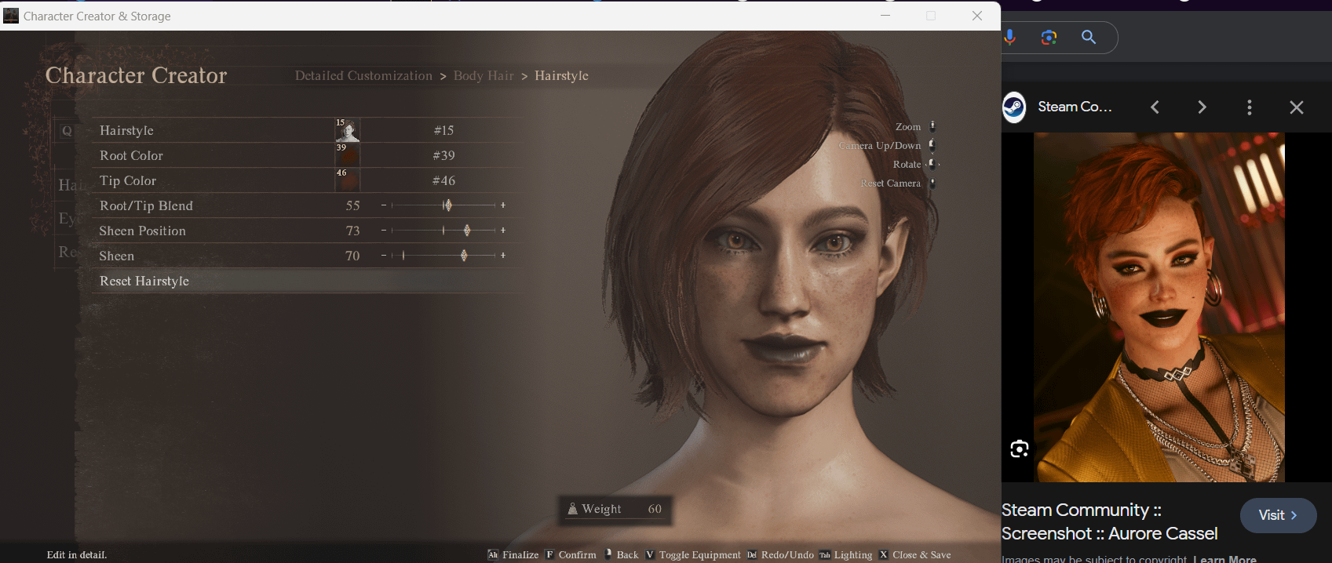Click the Q key tab icon
Viewport: 1332px width, 563px height.
pos(67,131)
